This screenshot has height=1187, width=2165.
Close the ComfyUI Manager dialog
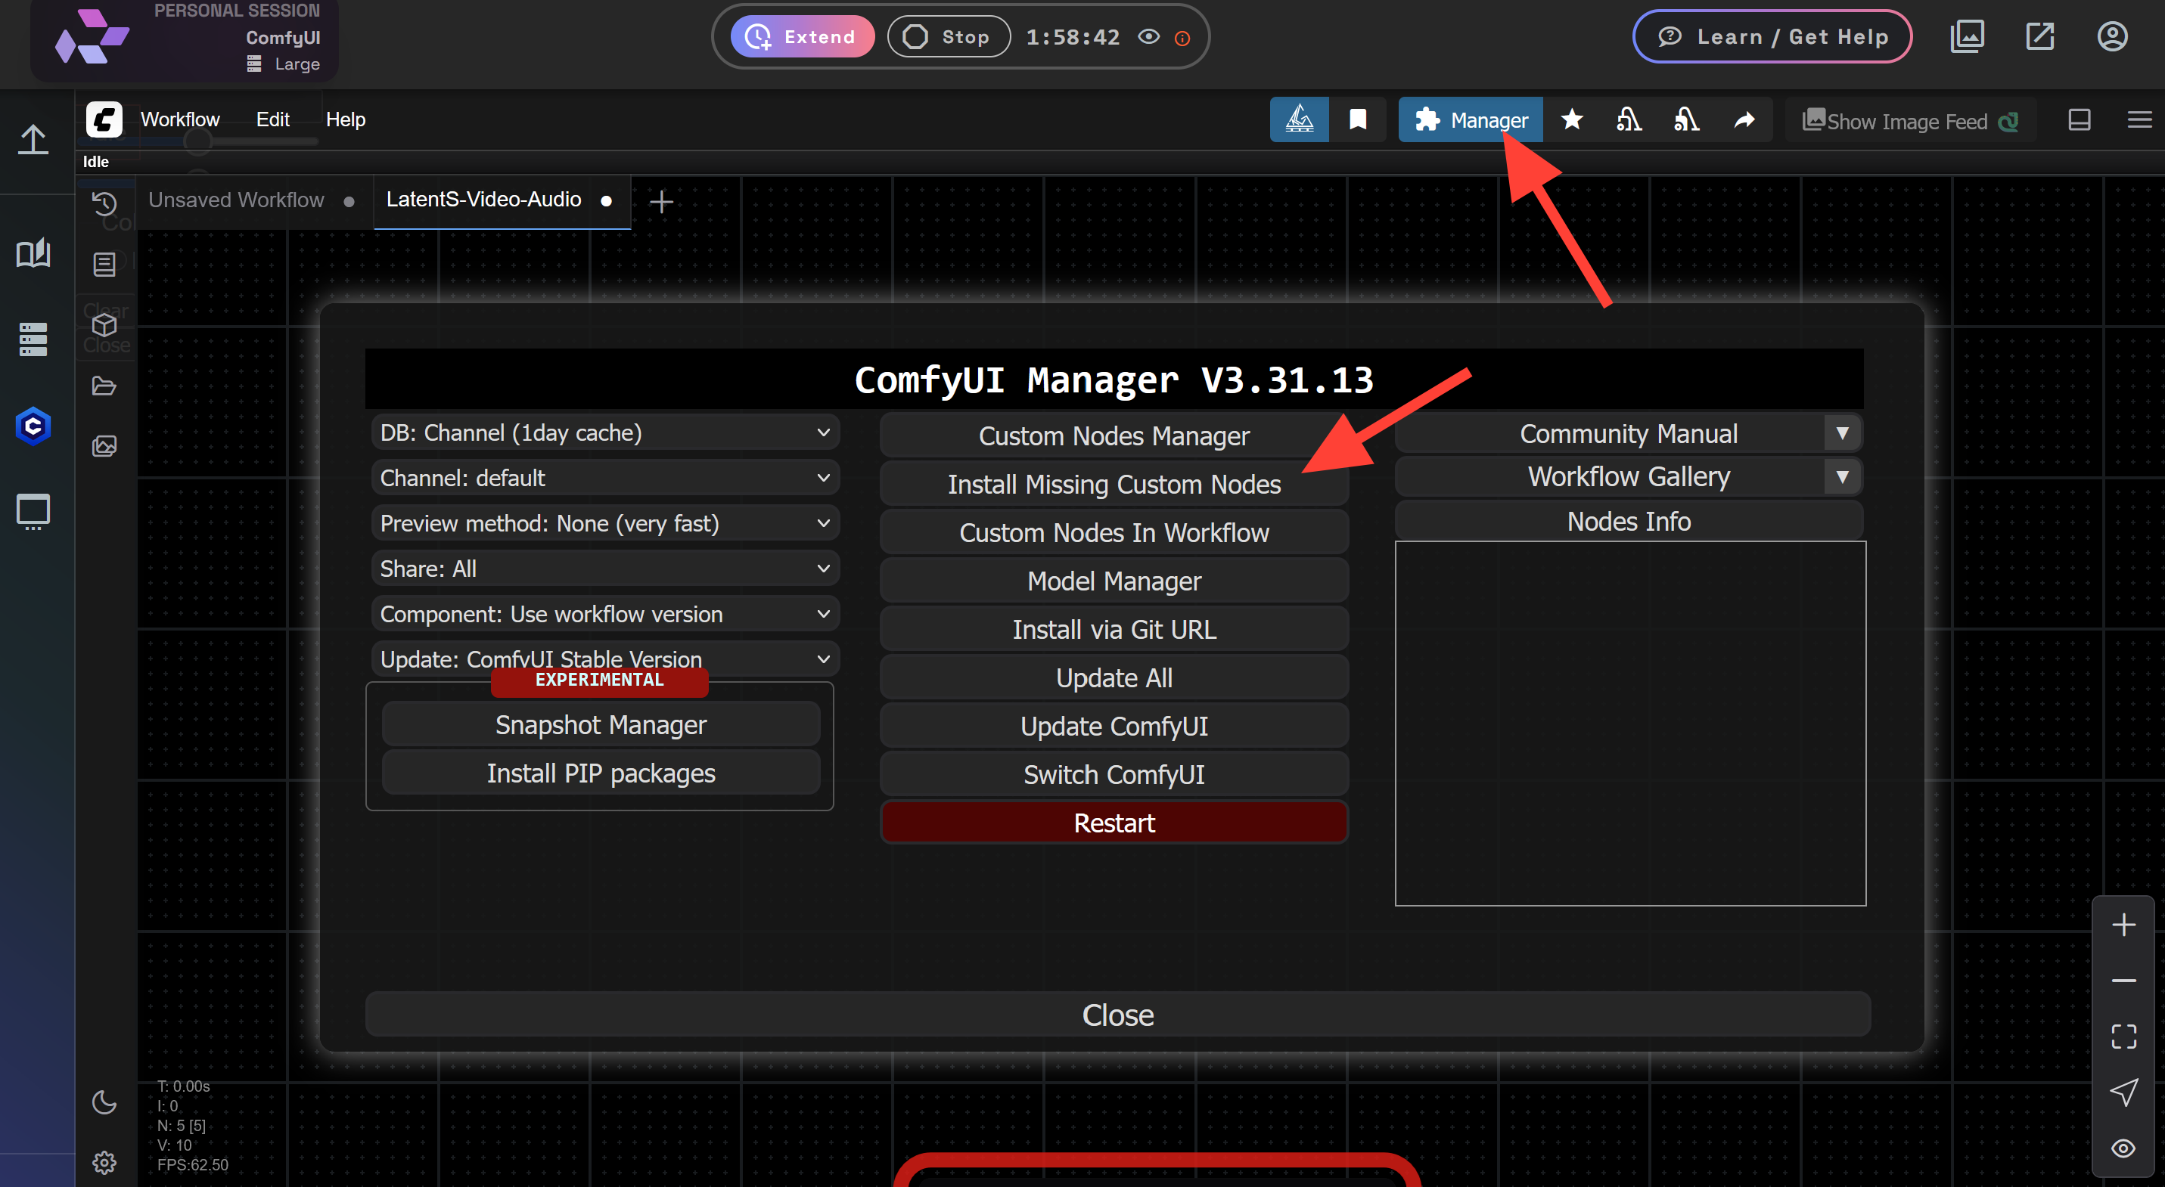click(x=1118, y=1015)
